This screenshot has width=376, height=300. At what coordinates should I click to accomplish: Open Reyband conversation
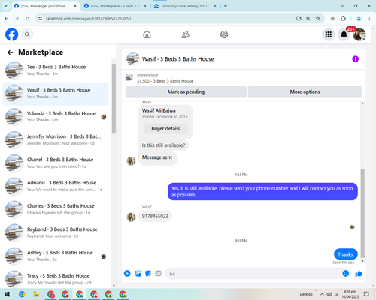tap(56, 232)
